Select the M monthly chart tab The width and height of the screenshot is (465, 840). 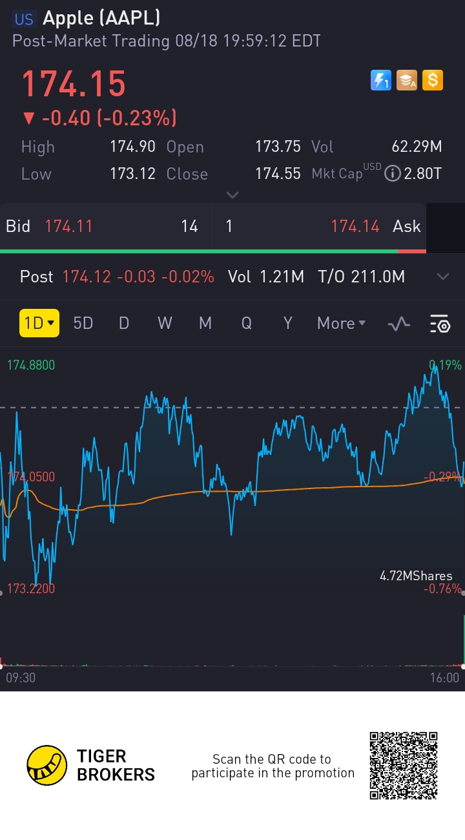205,323
